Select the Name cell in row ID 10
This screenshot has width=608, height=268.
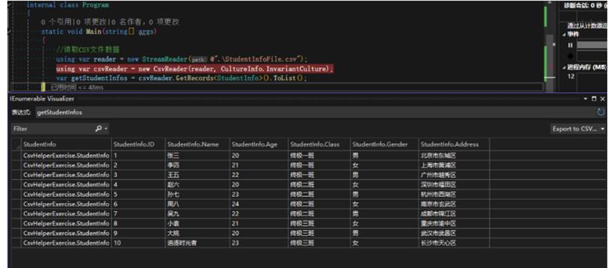coord(197,243)
